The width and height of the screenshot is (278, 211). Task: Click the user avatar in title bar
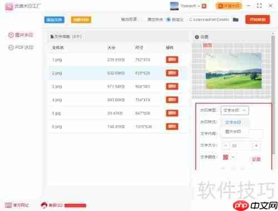(x=174, y=6)
